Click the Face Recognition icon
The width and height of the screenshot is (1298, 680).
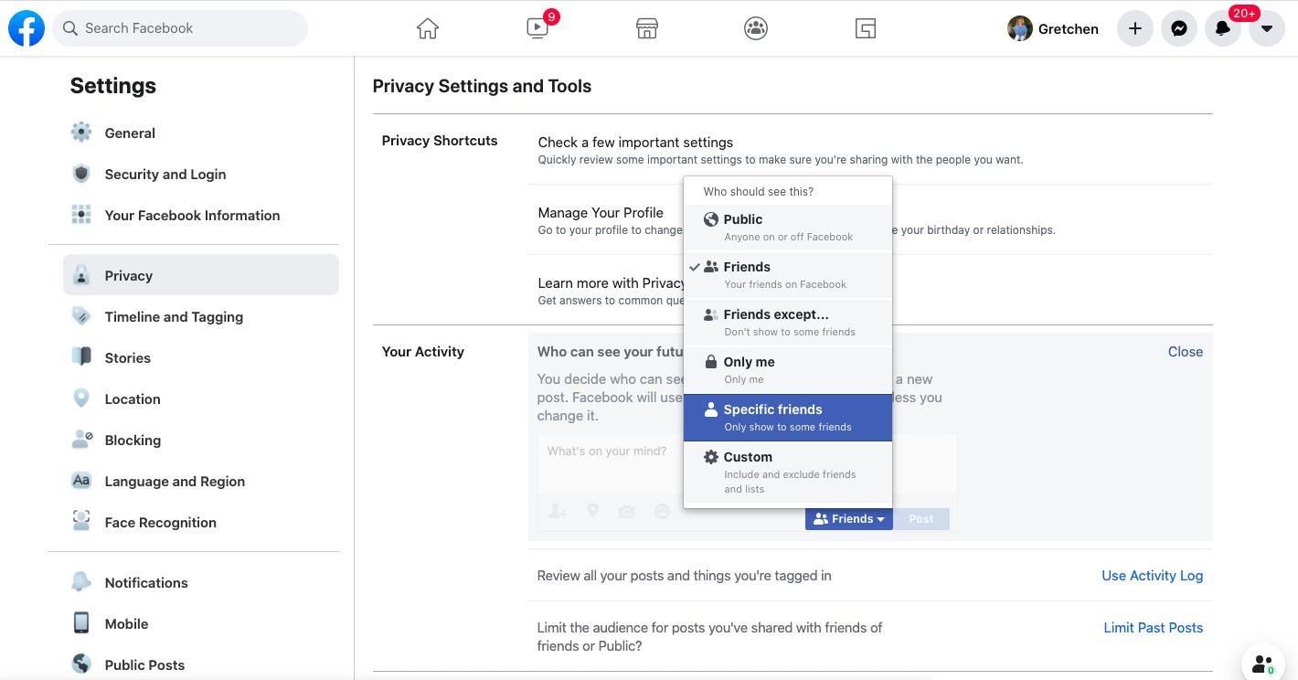pos(81,522)
